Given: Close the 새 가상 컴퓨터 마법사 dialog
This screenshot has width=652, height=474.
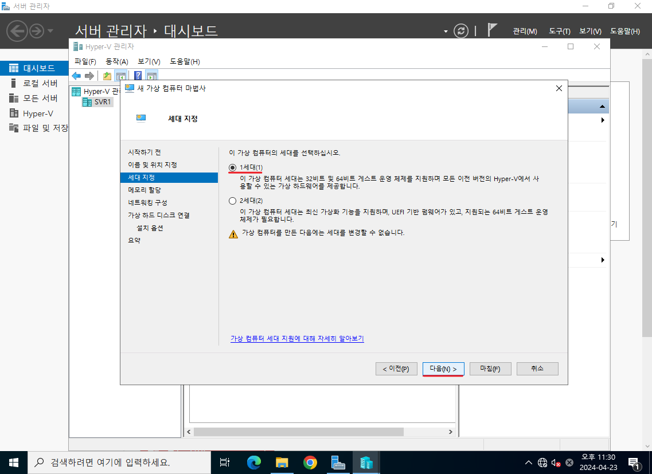Looking at the screenshot, I should (x=559, y=88).
